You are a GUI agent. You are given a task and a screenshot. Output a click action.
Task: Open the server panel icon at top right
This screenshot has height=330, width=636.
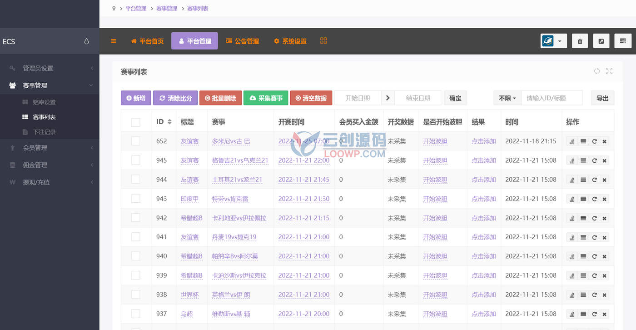click(623, 41)
